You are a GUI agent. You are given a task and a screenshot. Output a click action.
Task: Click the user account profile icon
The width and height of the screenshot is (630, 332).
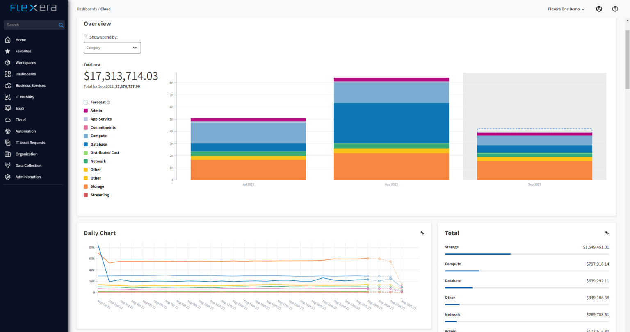click(599, 9)
